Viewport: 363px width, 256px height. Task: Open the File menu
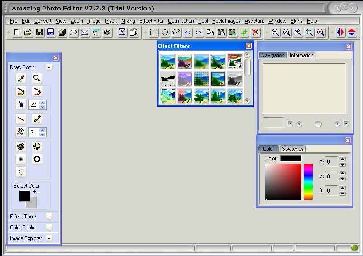click(x=14, y=21)
